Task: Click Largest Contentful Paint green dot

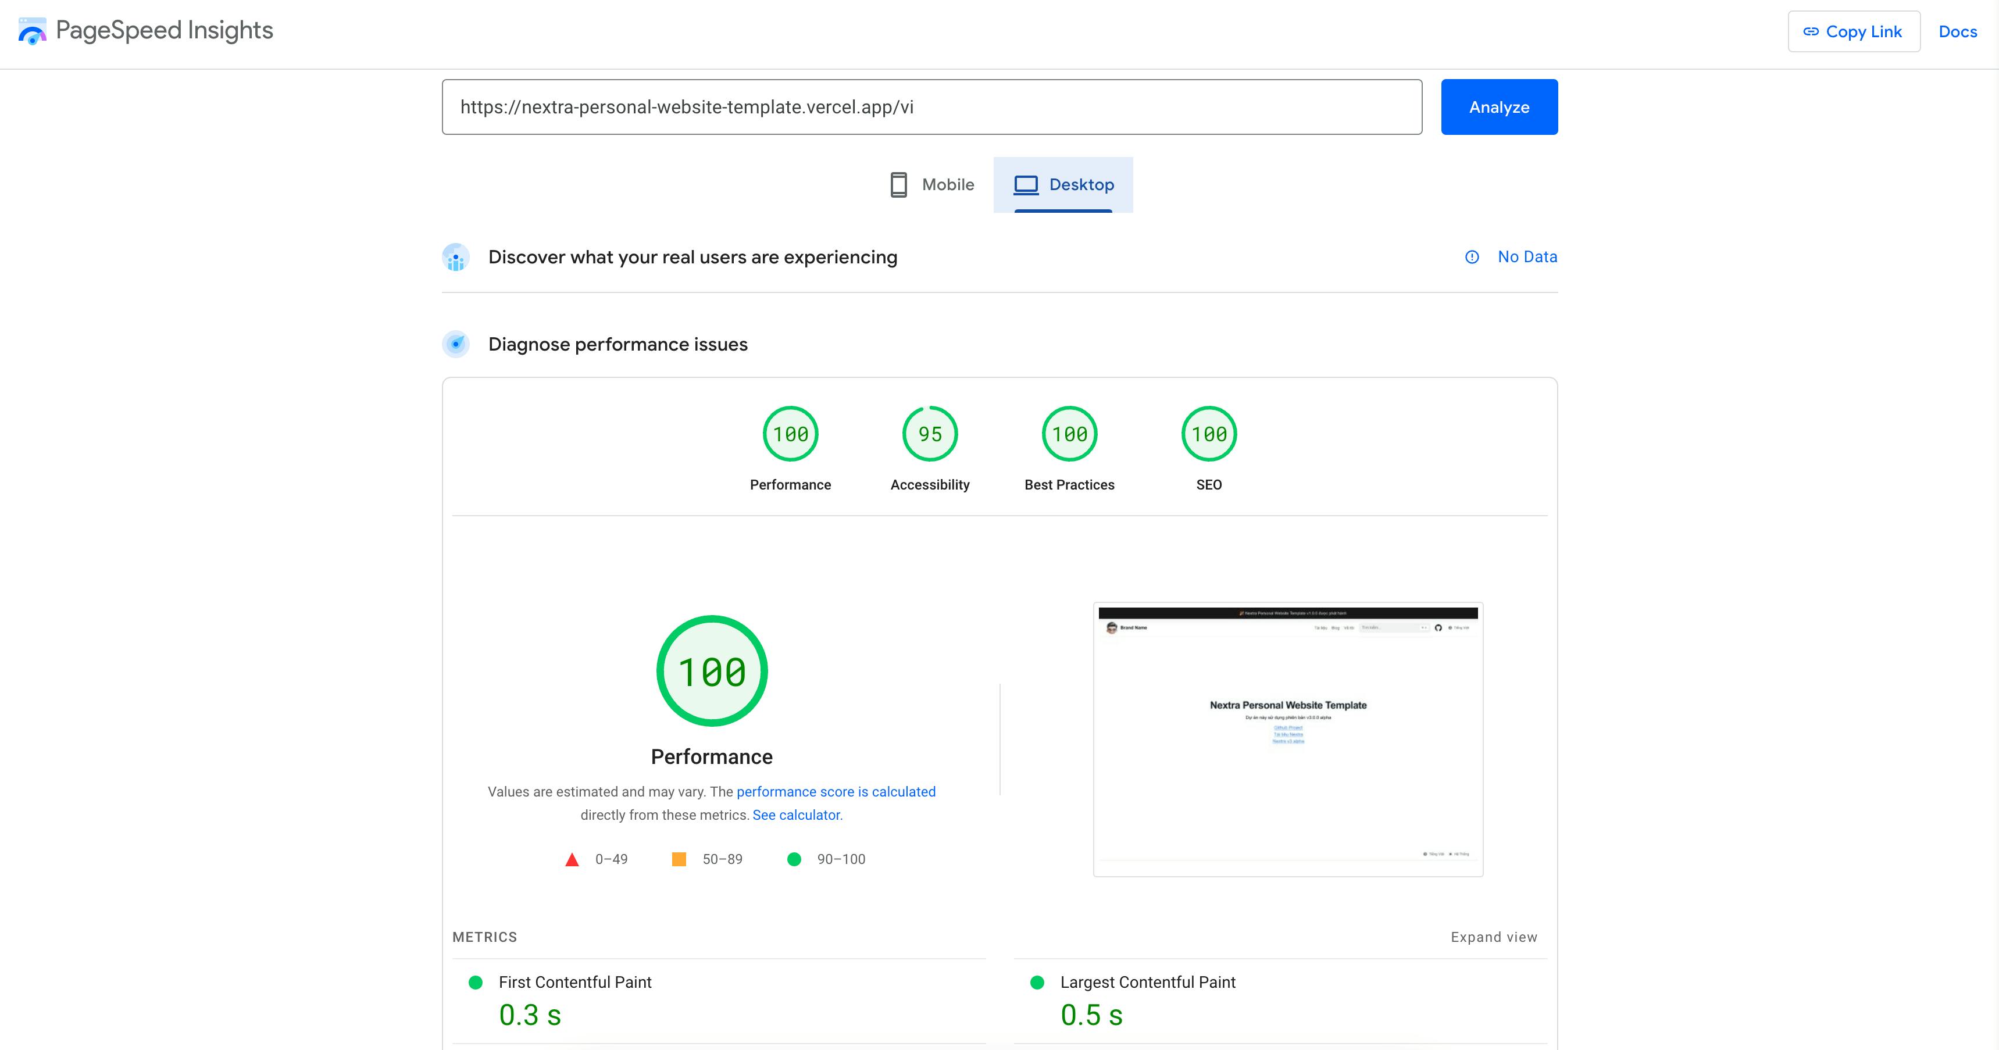Action: [1037, 983]
